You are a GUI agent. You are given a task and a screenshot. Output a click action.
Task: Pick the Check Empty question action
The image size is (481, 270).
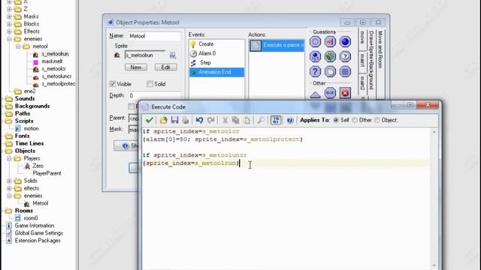point(315,42)
